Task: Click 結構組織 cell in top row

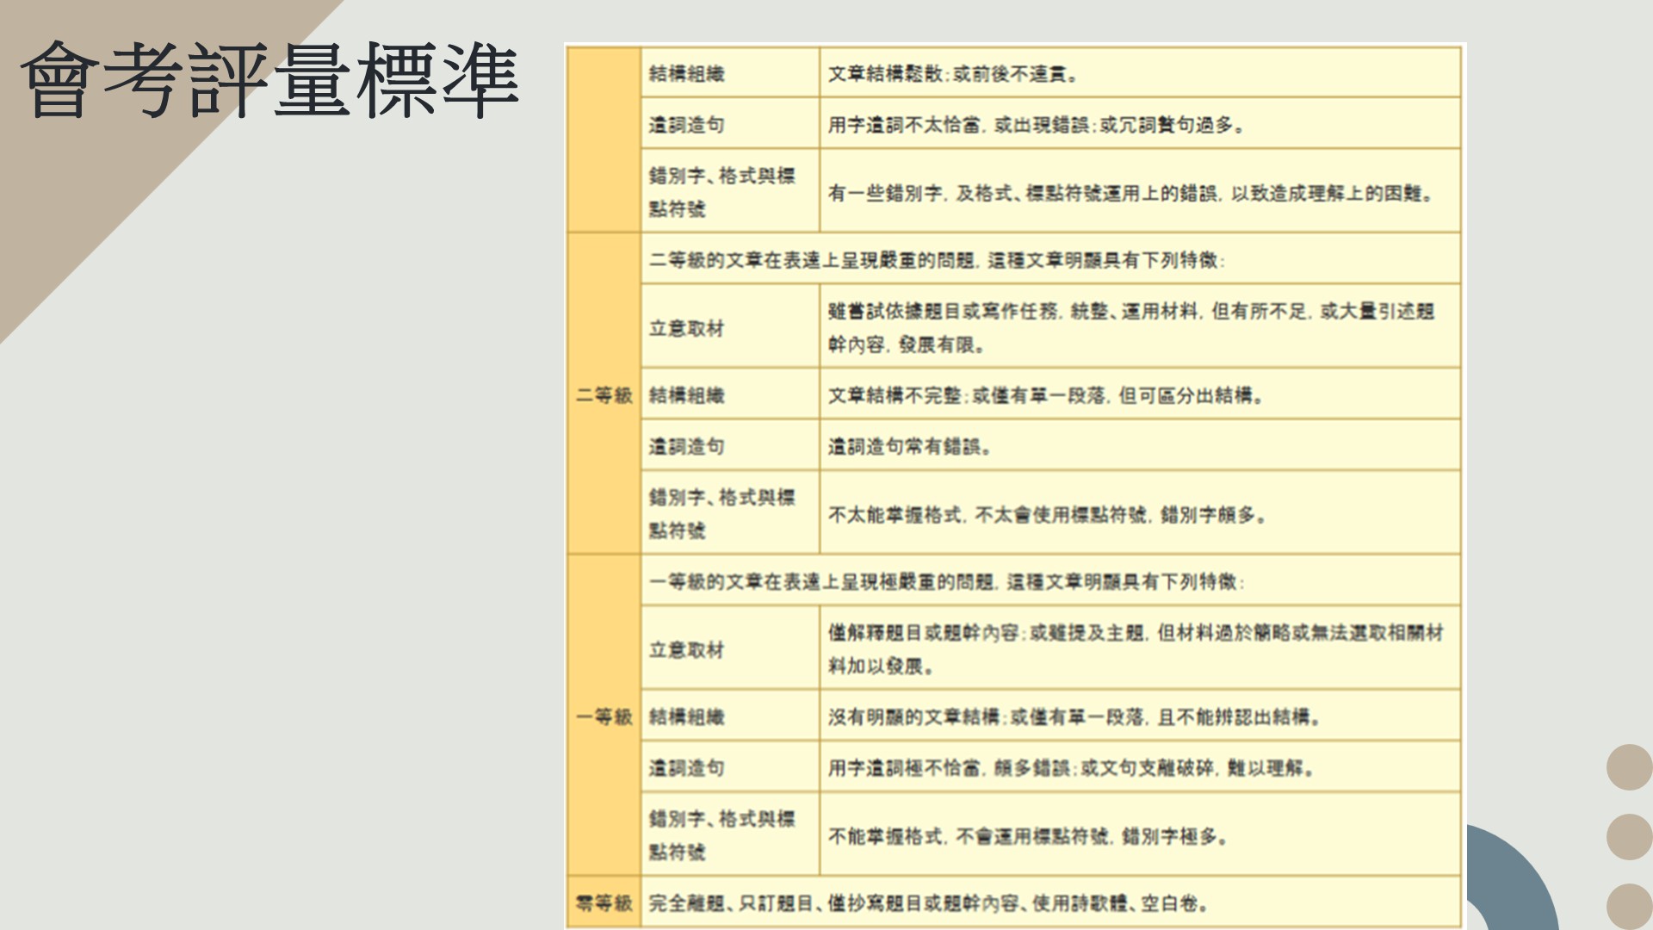Action: click(x=687, y=73)
